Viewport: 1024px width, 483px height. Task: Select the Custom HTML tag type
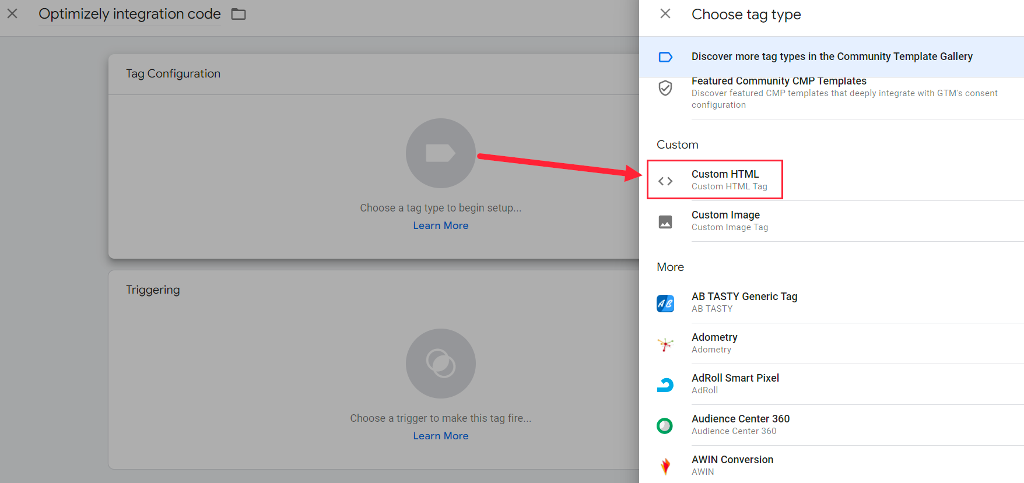(x=725, y=179)
